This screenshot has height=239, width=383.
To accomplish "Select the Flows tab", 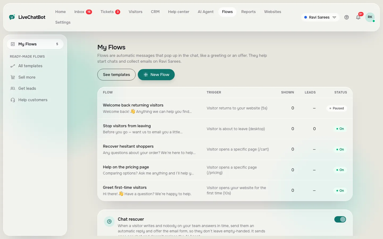I will click(x=227, y=12).
